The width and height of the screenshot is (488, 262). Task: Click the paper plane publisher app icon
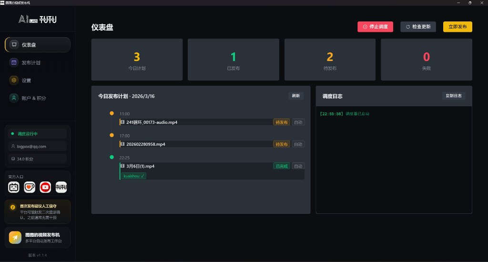tap(15, 237)
